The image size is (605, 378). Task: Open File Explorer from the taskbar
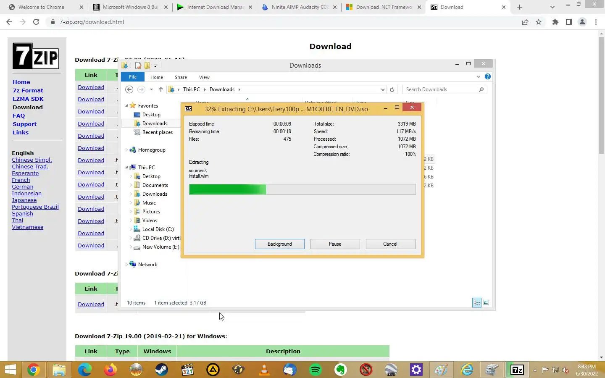point(59,370)
